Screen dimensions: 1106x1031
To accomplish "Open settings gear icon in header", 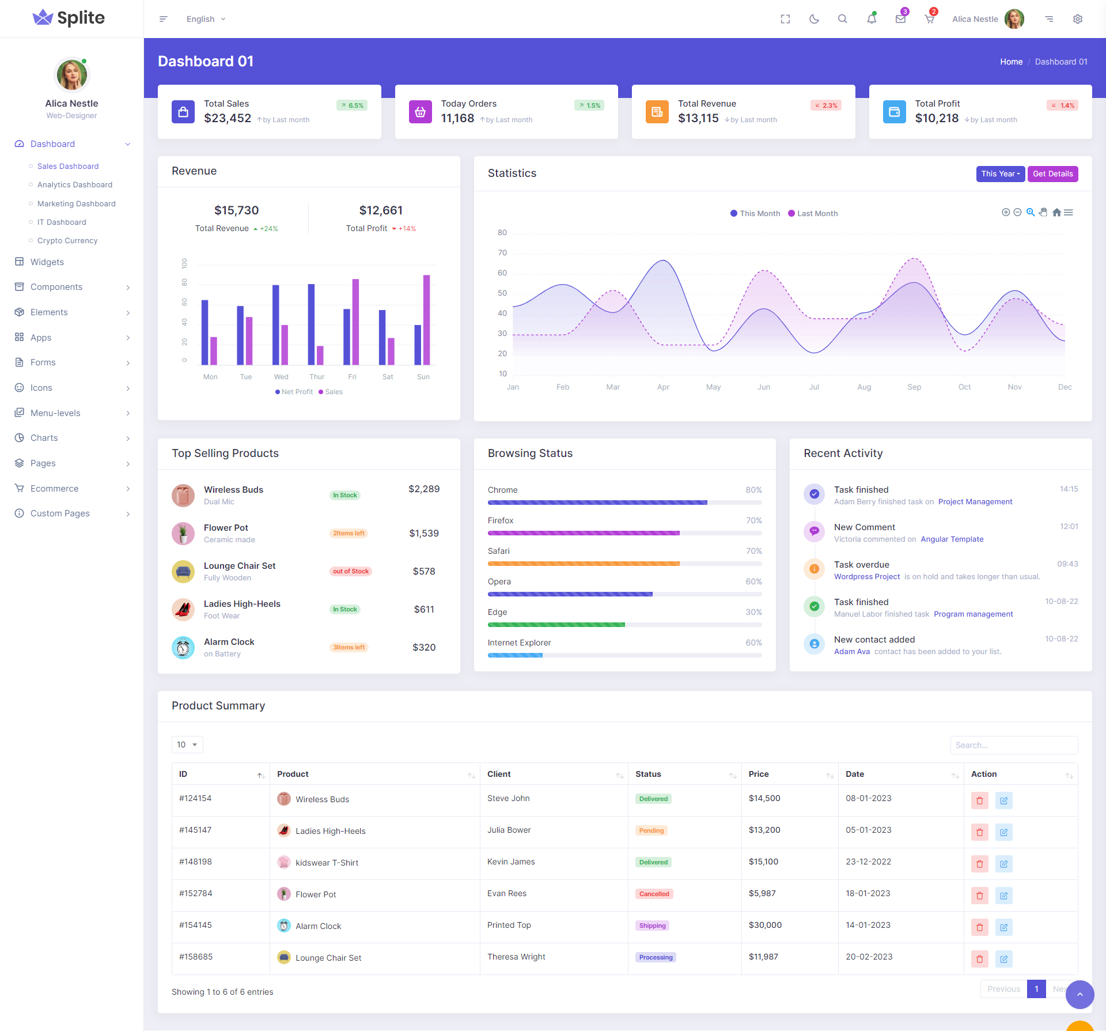I will 1078,19.
